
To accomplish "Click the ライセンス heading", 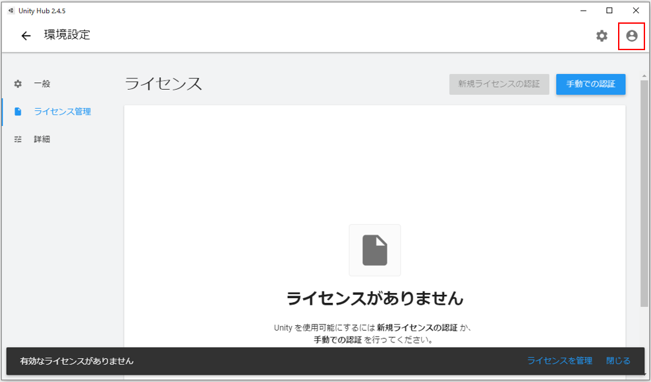I will point(163,84).
